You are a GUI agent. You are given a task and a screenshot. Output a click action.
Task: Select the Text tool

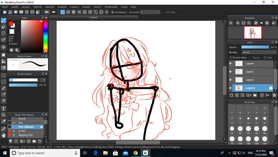click(3, 108)
